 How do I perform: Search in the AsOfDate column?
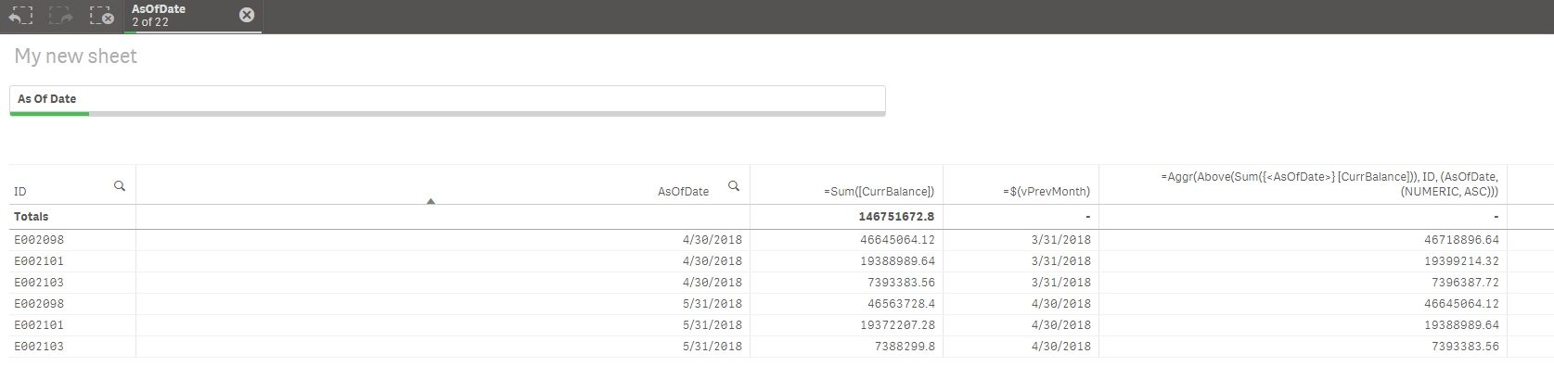pos(734,186)
